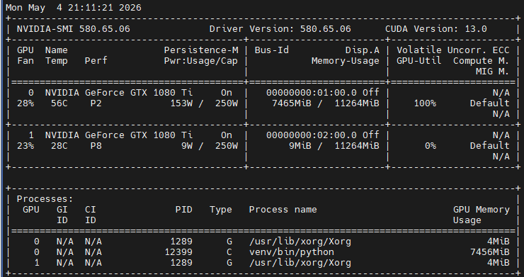Click the 153W power usage value

point(181,103)
